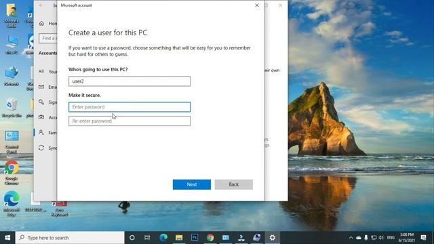Screen dimensions: 434x244
Task: Click the taskbar search box
Action: 70,238
